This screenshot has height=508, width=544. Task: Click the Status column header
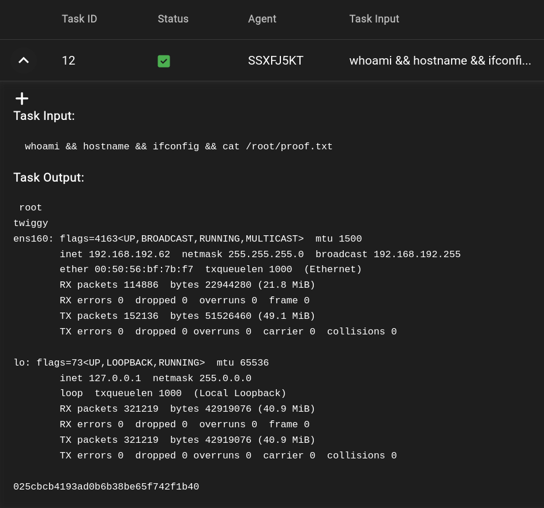tap(173, 19)
